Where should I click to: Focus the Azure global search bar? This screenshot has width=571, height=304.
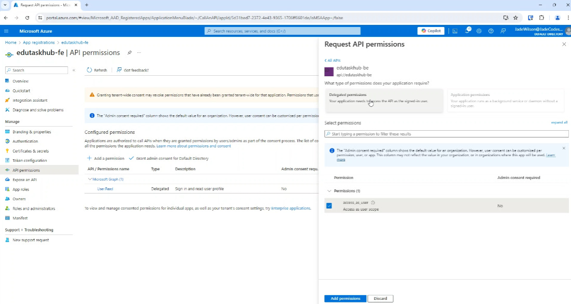pyautogui.click(x=283, y=31)
